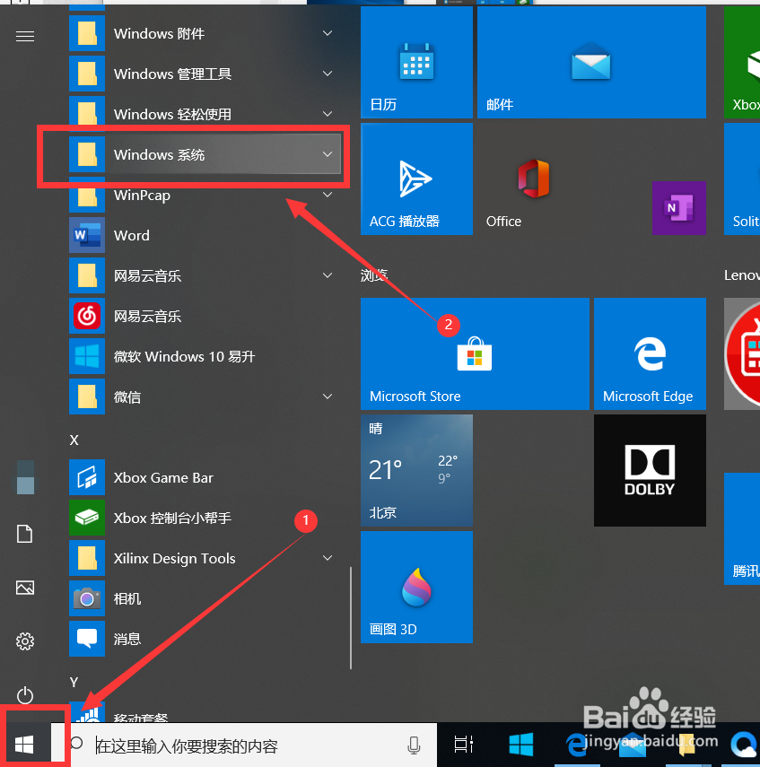Image resolution: width=760 pixels, height=767 pixels.
Task: Jump to letter Y section header
Action: 74,682
